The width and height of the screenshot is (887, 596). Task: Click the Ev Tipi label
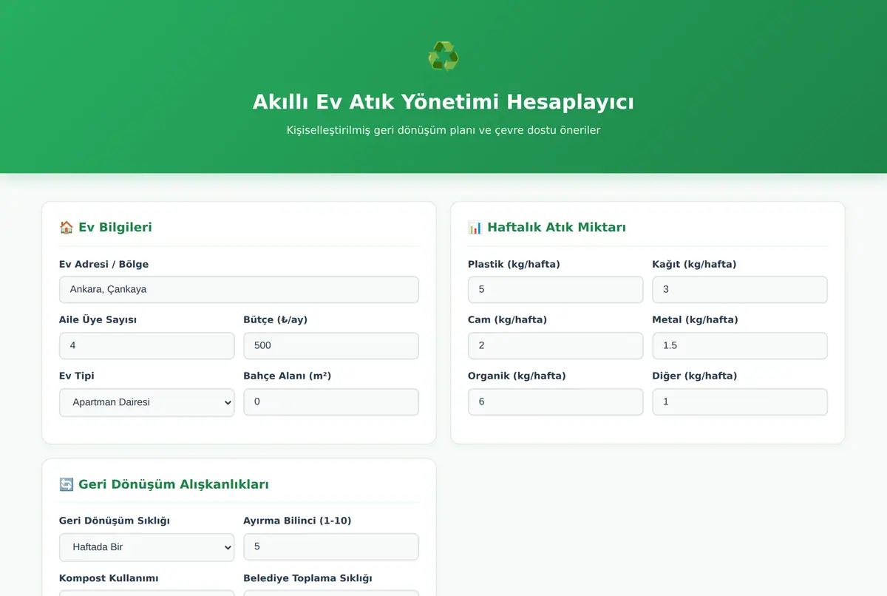pyautogui.click(x=77, y=376)
